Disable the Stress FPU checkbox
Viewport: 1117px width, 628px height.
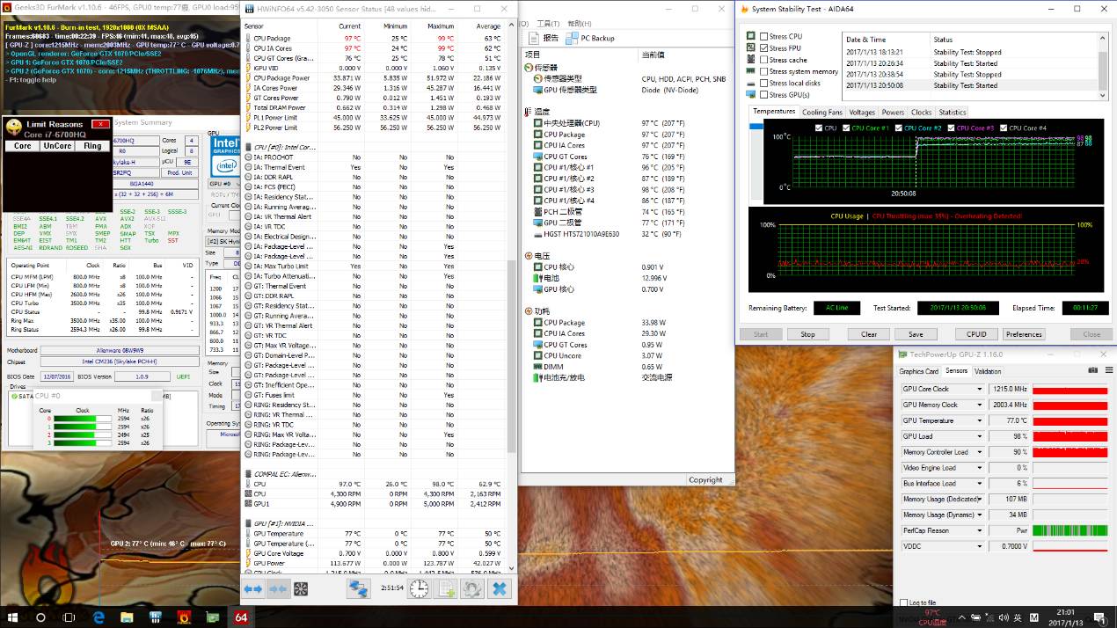tap(763, 47)
